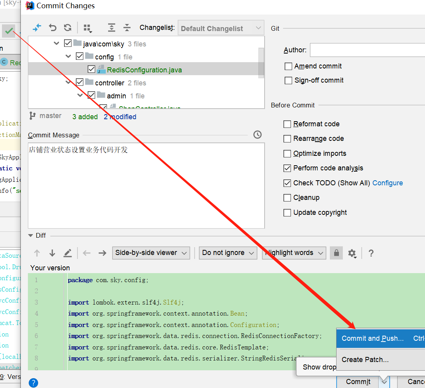
Task: Click the 2 modified label
Action: click(120, 117)
